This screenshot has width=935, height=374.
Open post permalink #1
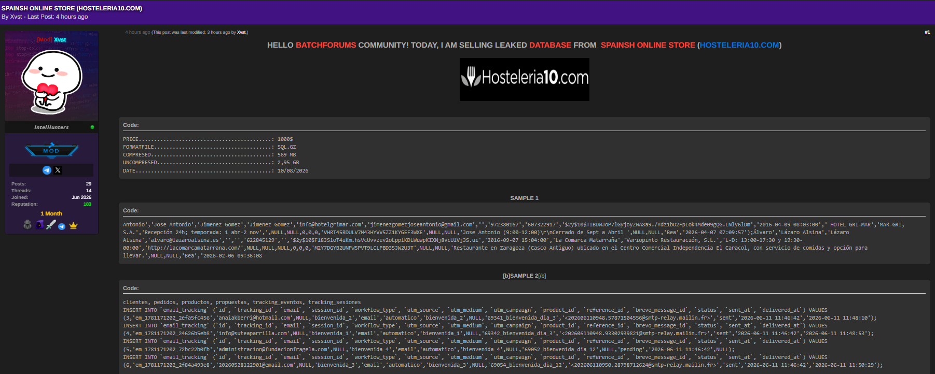click(927, 32)
